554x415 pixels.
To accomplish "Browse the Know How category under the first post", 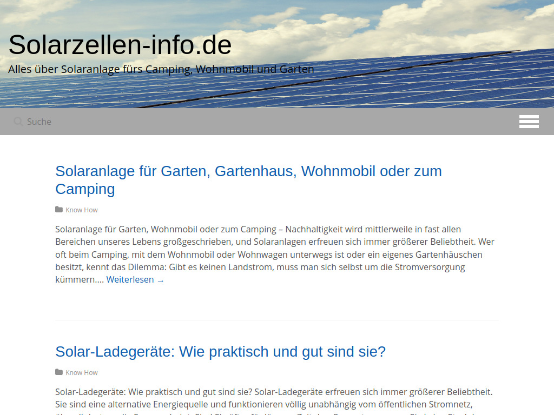I will tap(81, 210).
